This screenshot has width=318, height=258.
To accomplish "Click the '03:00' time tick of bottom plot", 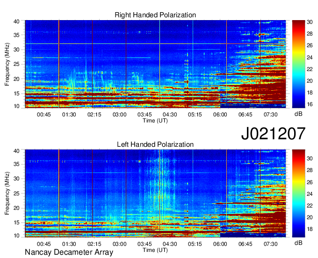I will (119, 244).
